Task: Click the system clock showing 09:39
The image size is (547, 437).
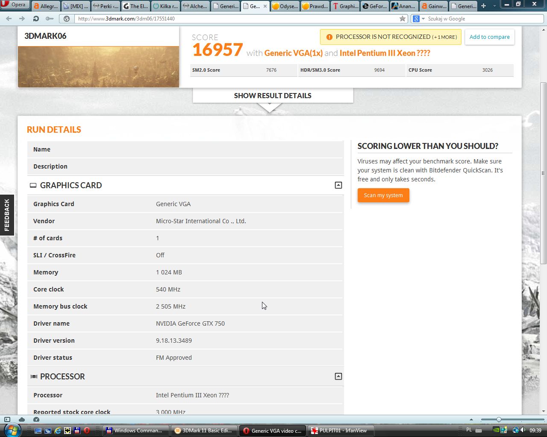Action: (535, 431)
